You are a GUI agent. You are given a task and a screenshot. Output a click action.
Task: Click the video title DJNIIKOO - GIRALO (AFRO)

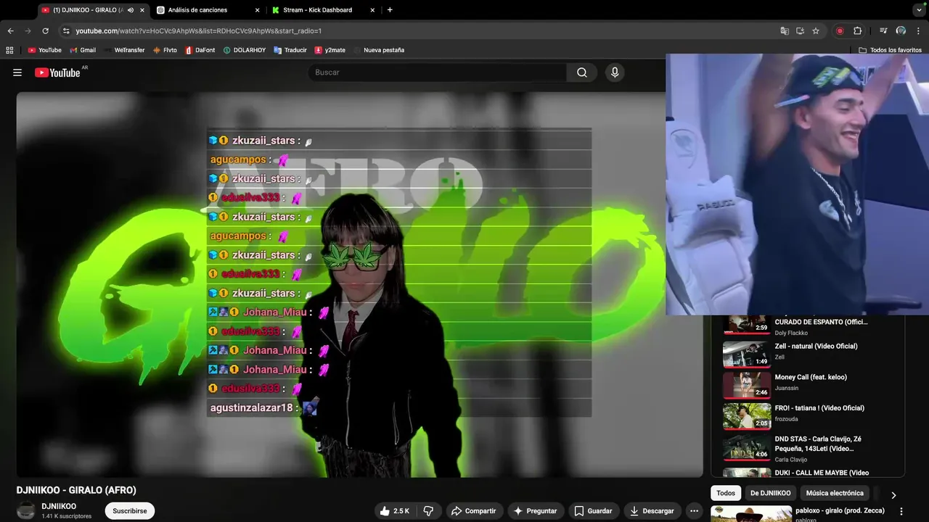tap(76, 490)
